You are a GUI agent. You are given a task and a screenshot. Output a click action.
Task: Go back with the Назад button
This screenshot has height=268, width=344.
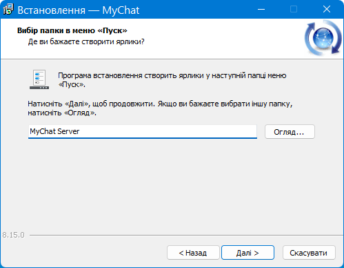tap(193, 253)
